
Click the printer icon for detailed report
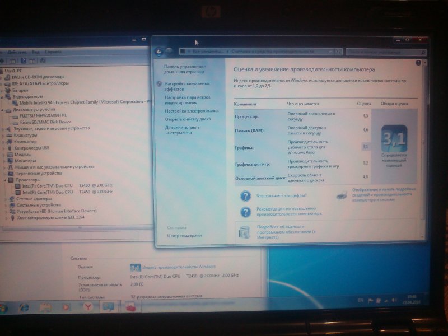tap(341, 195)
